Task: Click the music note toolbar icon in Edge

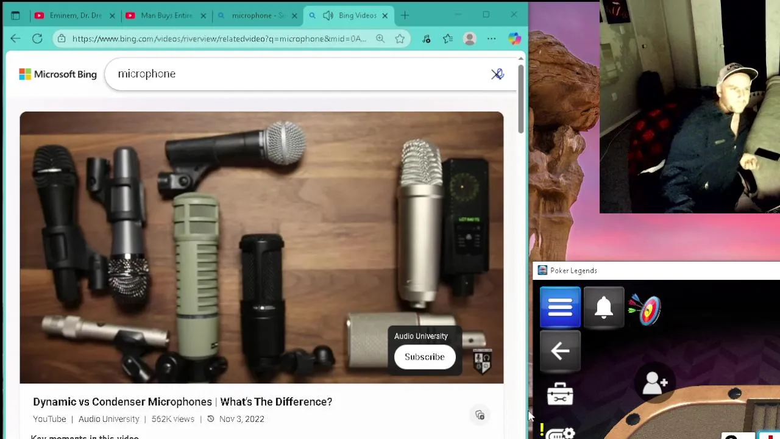Action: (x=427, y=39)
